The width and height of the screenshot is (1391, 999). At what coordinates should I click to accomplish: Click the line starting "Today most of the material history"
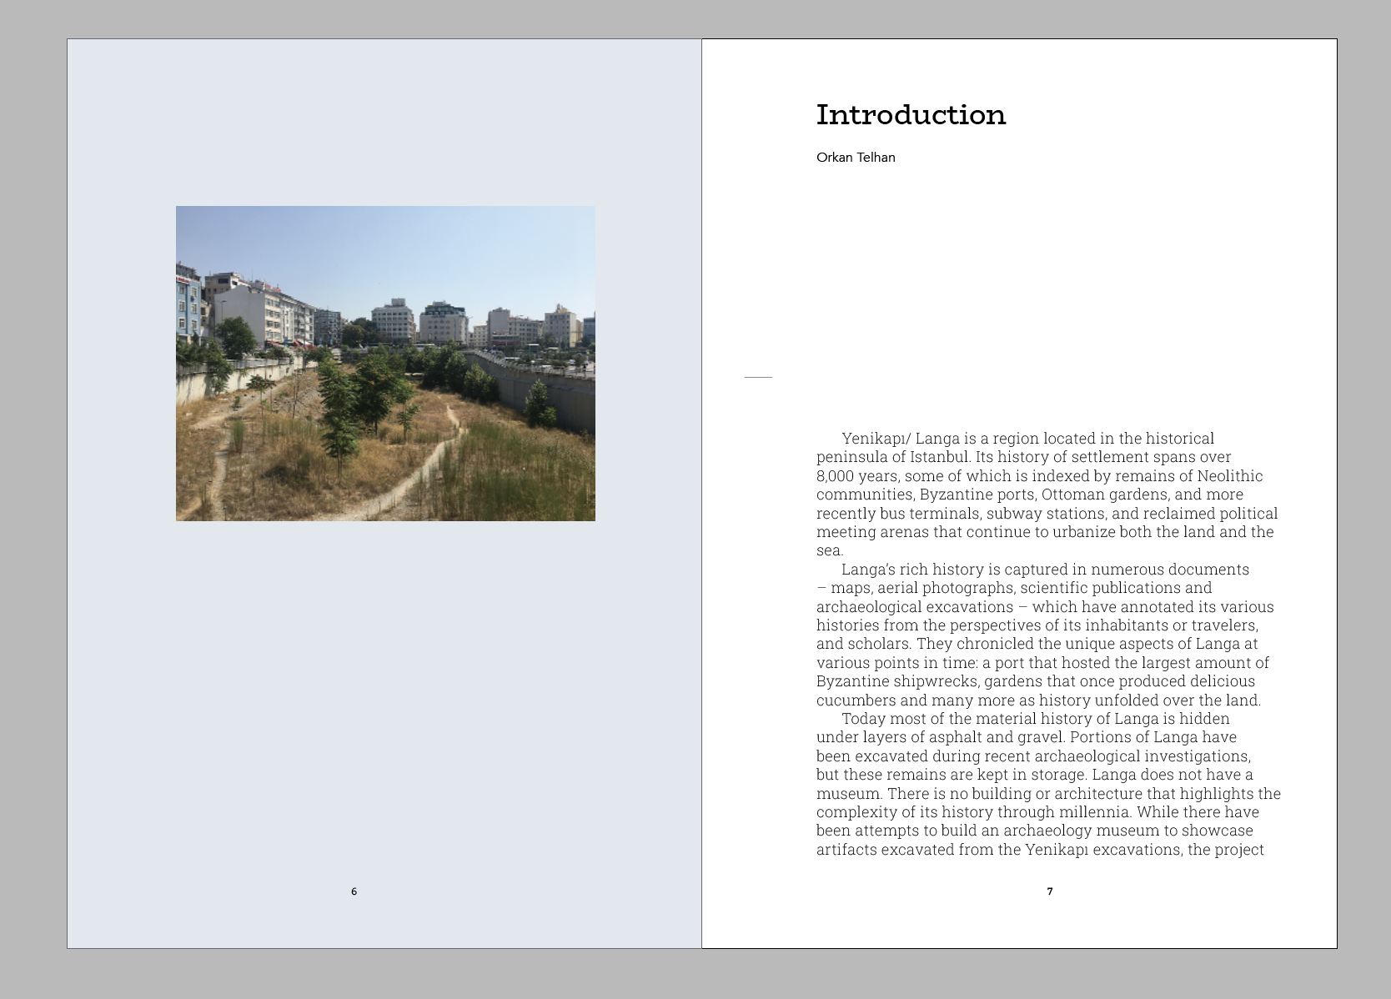pyautogui.click(x=1035, y=719)
